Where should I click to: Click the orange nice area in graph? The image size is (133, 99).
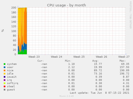click(x=25, y=27)
